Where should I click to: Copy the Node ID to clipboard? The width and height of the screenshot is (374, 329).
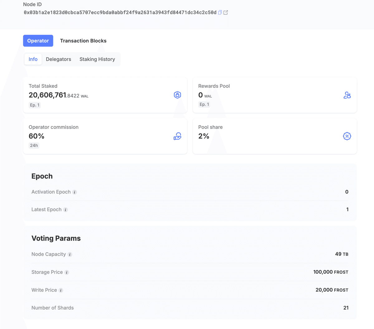(x=220, y=12)
